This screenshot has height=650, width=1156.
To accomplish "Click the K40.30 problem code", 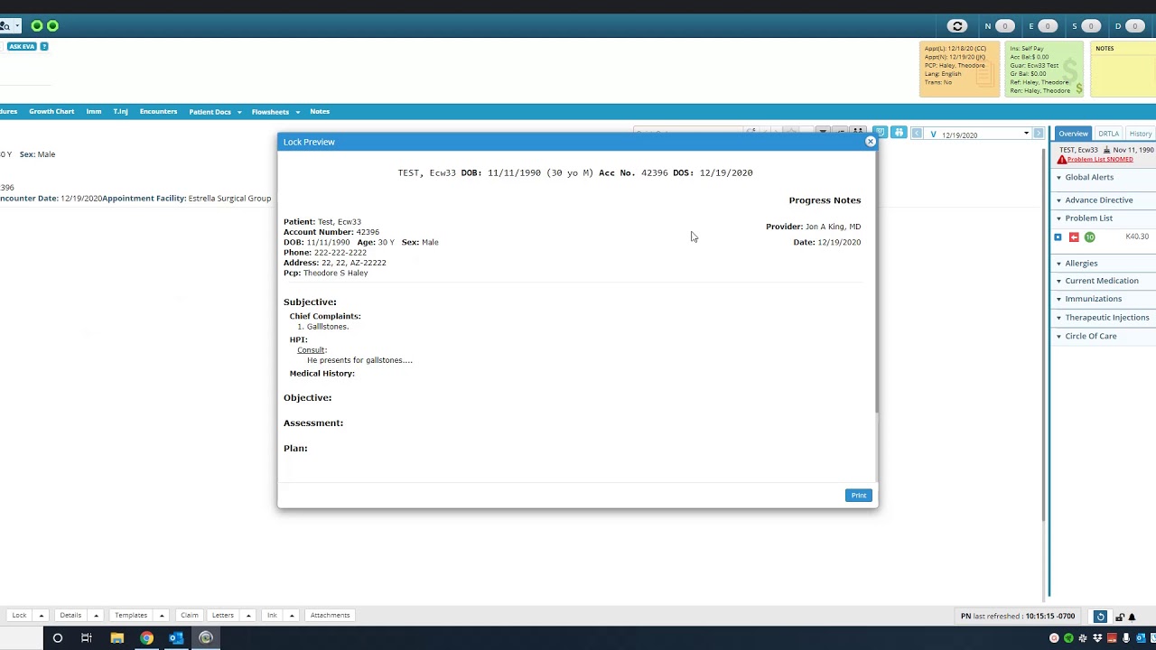I will tap(1137, 237).
